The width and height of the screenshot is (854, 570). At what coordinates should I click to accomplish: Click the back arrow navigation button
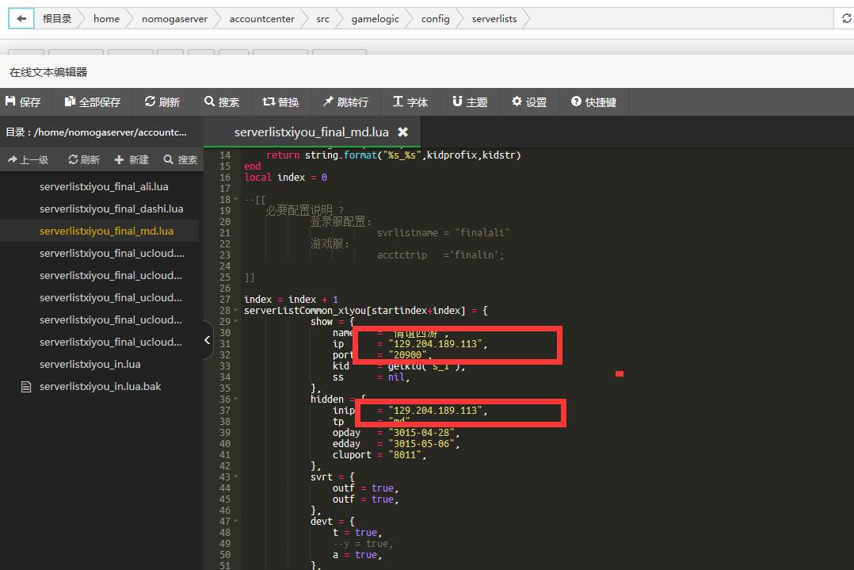coord(21,19)
